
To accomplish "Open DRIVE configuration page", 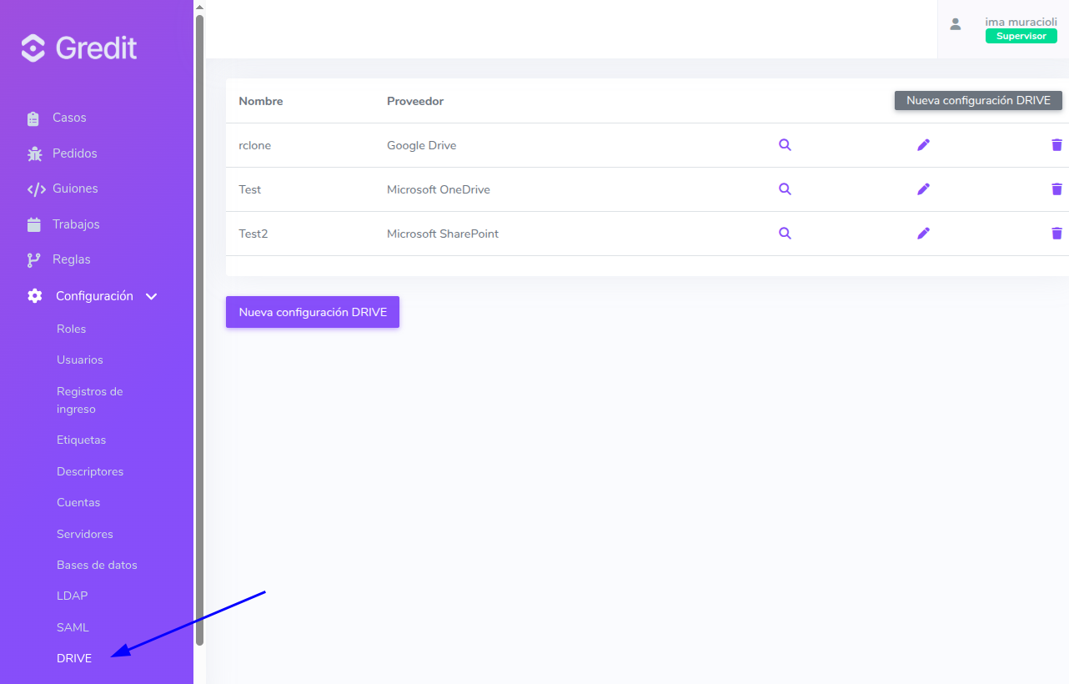I will pos(74,658).
